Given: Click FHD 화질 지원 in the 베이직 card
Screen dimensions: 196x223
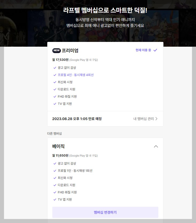Looking at the screenshot, I should click(67, 192).
